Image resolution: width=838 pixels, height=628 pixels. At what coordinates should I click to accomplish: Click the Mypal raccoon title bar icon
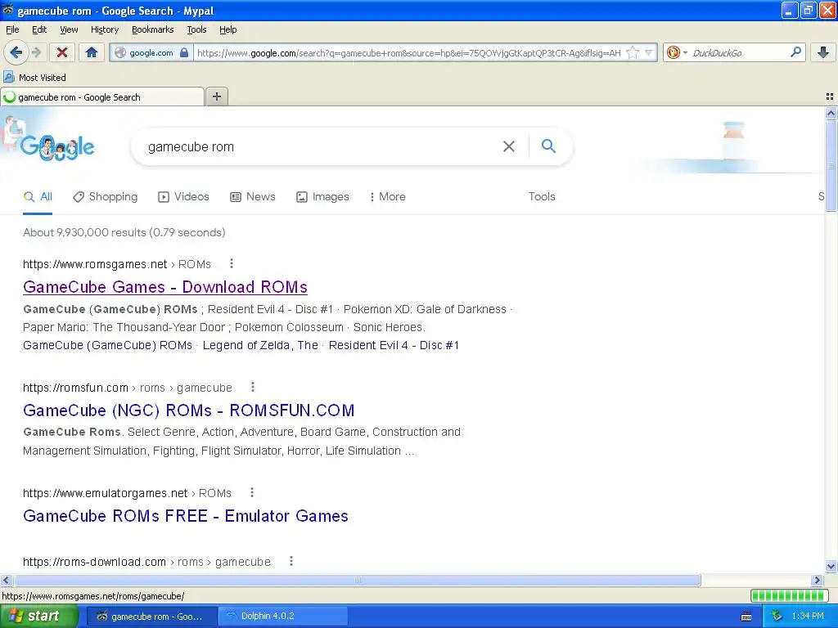7,10
